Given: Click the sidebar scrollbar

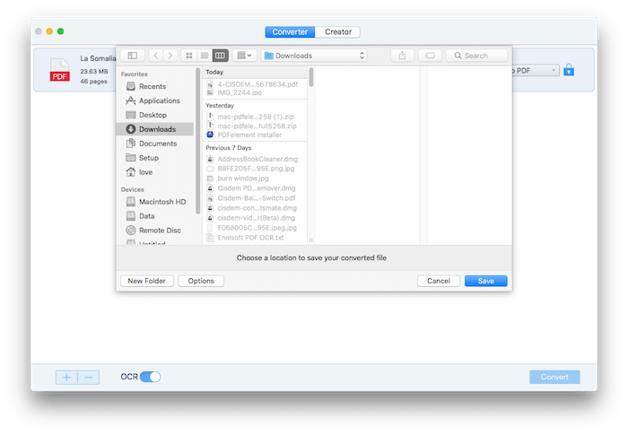Looking at the screenshot, I should coord(197,141).
